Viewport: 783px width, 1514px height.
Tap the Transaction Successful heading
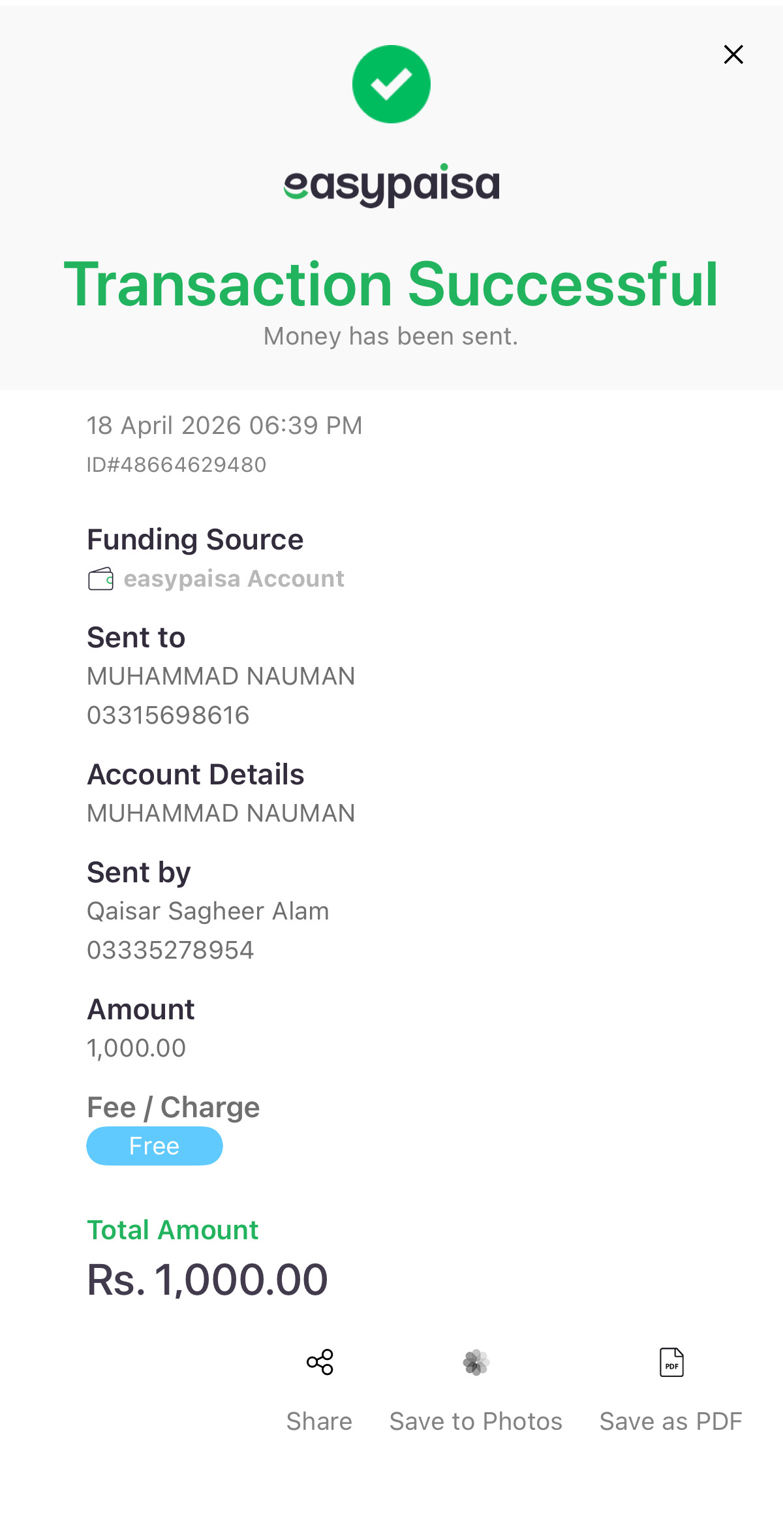(391, 284)
